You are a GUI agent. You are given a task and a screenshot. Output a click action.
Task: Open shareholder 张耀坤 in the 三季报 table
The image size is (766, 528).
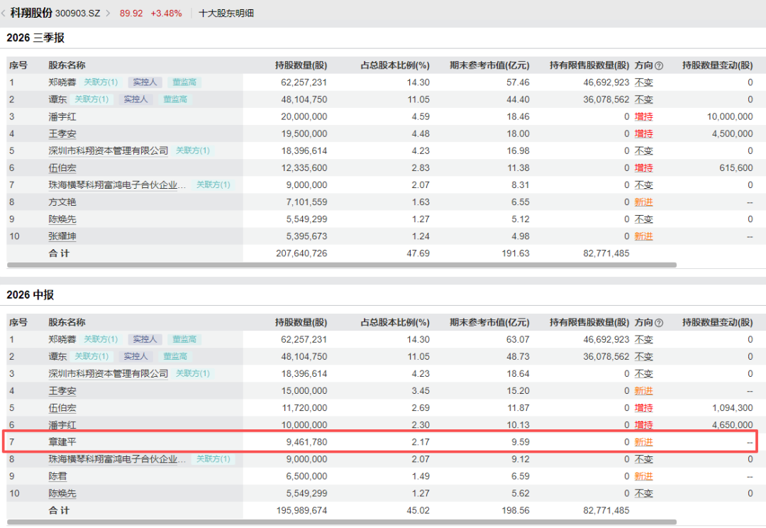pyautogui.click(x=62, y=236)
